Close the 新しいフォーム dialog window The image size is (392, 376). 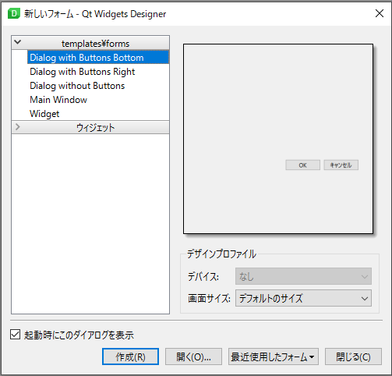380,13
